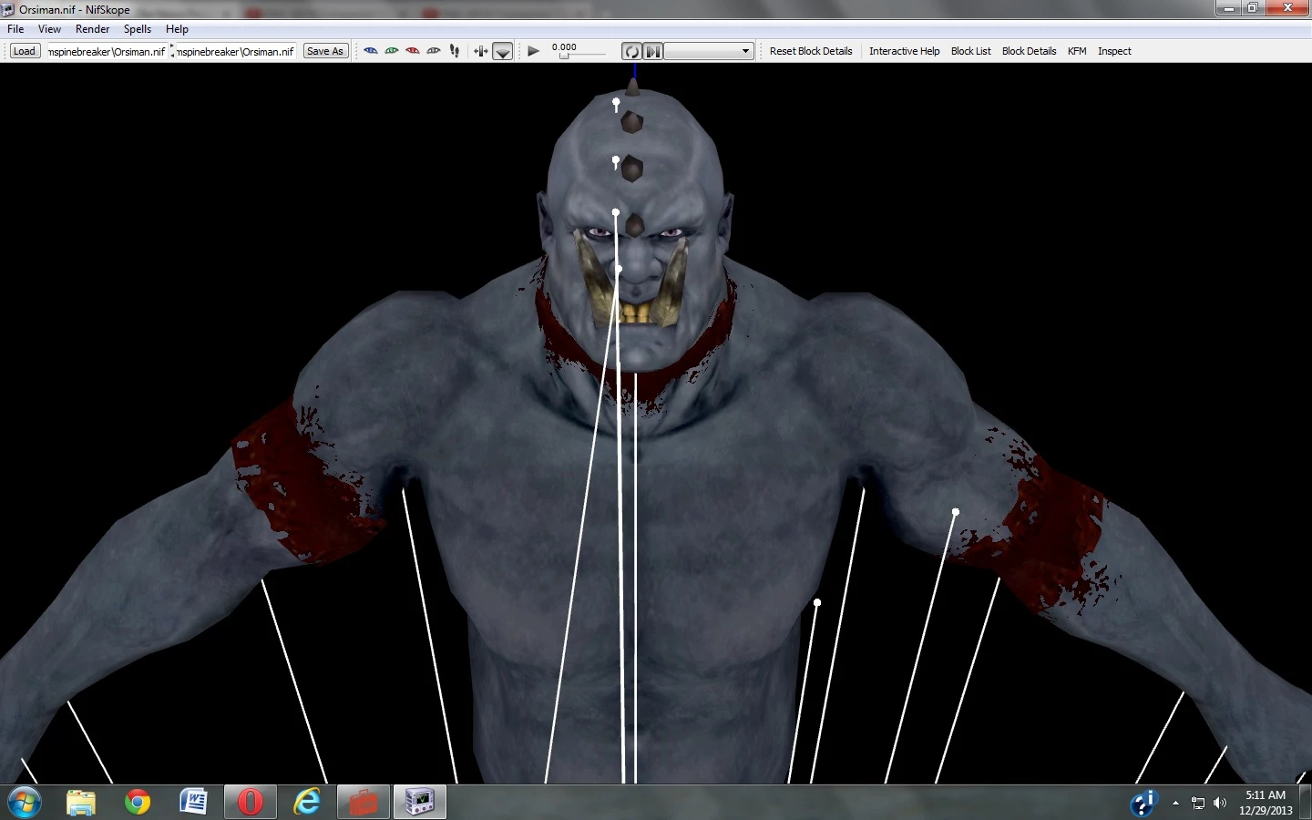Show the Block Details panel
Image resolution: width=1312 pixels, height=820 pixels.
[1029, 51]
